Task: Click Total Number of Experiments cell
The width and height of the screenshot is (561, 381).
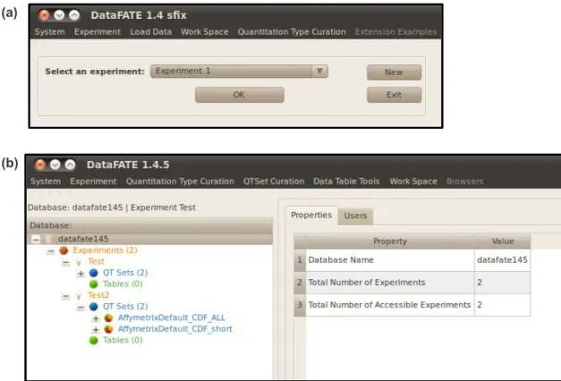Action: coord(390,283)
